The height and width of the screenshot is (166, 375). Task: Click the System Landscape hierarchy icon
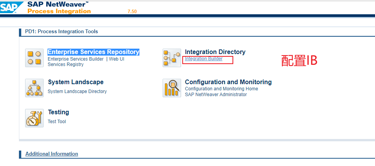coord(34,88)
